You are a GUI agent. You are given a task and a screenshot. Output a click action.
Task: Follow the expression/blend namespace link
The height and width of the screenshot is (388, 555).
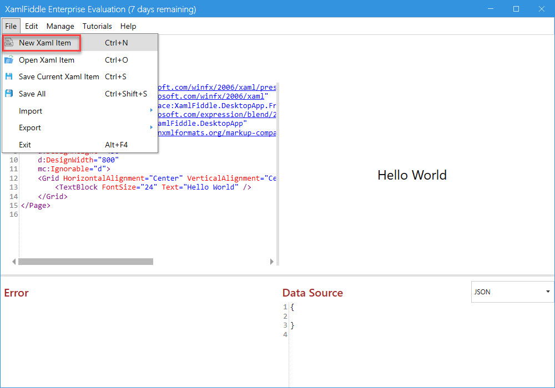coord(217,115)
